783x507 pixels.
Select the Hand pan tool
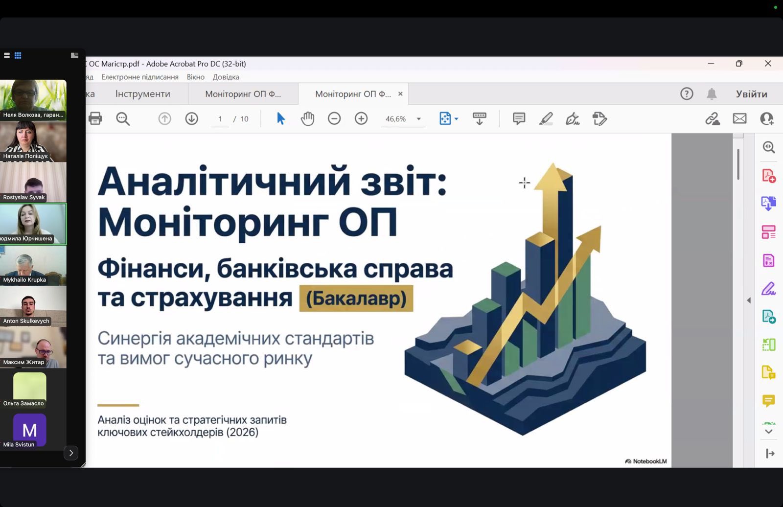coord(307,118)
